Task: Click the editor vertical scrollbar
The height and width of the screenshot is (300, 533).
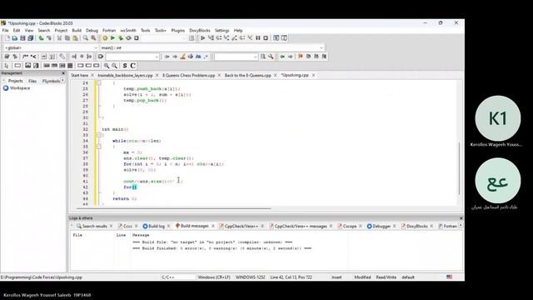Action: 459,168
